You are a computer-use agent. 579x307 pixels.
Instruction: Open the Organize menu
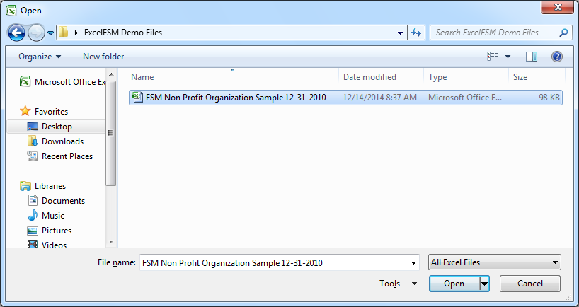pyautogui.click(x=40, y=57)
